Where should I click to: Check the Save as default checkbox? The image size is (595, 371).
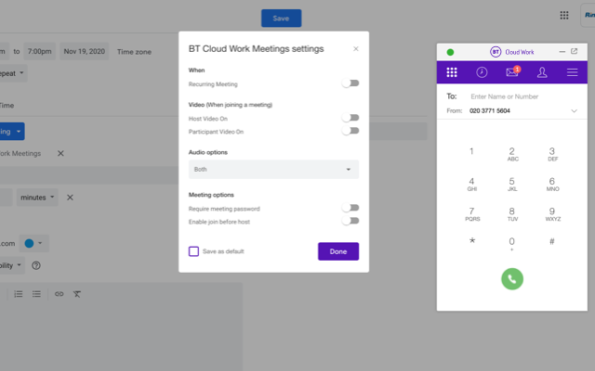[193, 251]
